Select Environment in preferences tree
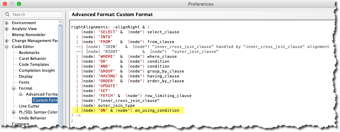 coord(24,23)
